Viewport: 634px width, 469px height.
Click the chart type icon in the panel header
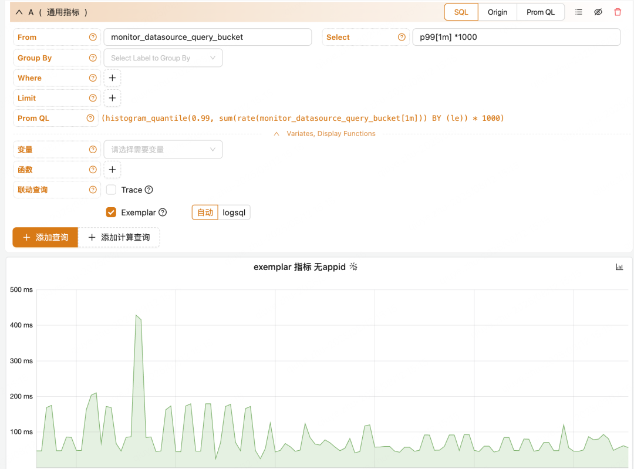tap(619, 267)
